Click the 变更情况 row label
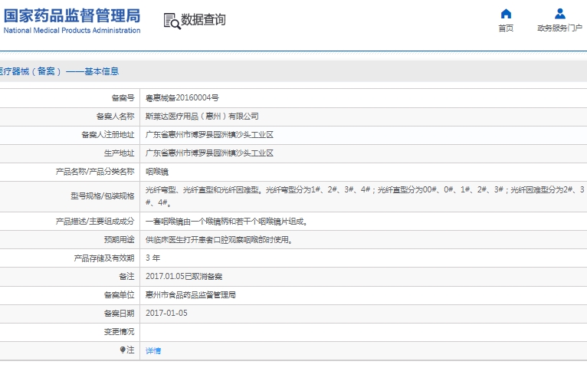 tap(119, 331)
